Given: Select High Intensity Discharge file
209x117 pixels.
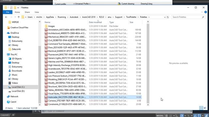Looking at the screenshot, I should pyautogui.click(x=93, y=65).
